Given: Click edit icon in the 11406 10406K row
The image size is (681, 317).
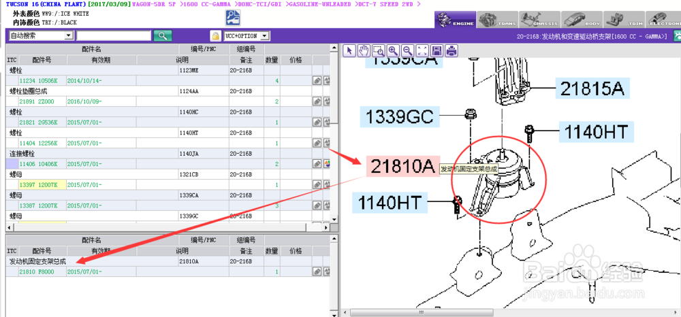Looking at the screenshot, I should coord(317,164).
